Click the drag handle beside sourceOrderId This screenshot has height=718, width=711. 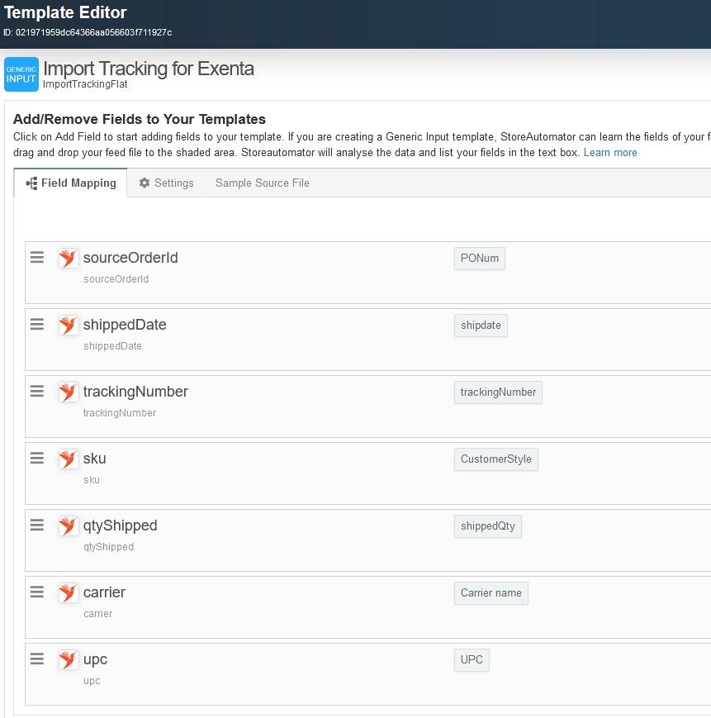(36, 257)
